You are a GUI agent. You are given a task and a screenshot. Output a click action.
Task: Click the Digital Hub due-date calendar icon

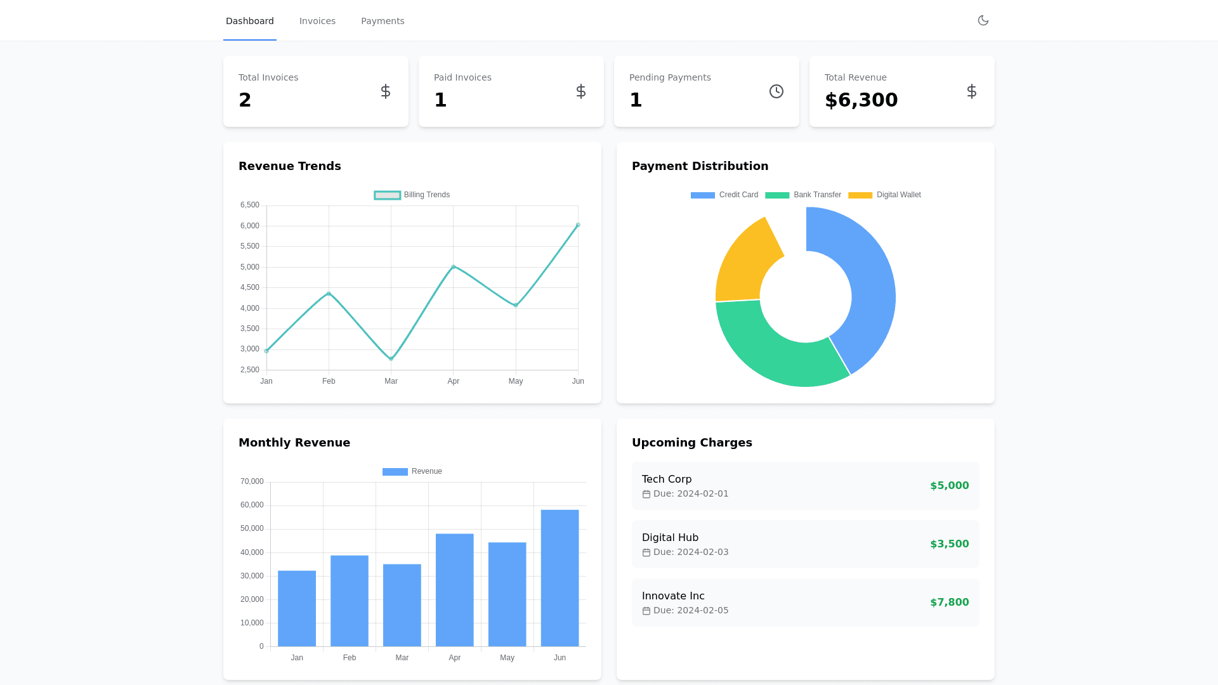(x=646, y=552)
